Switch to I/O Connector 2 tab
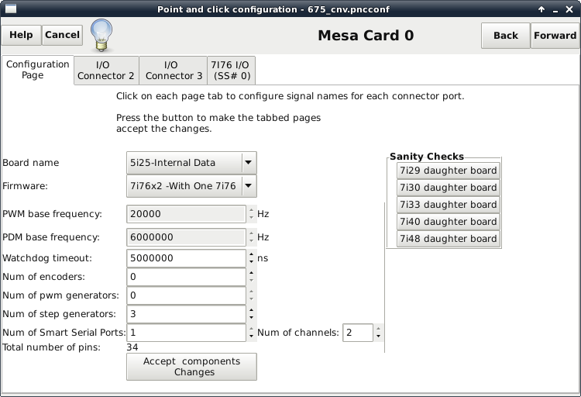 point(105,71)
